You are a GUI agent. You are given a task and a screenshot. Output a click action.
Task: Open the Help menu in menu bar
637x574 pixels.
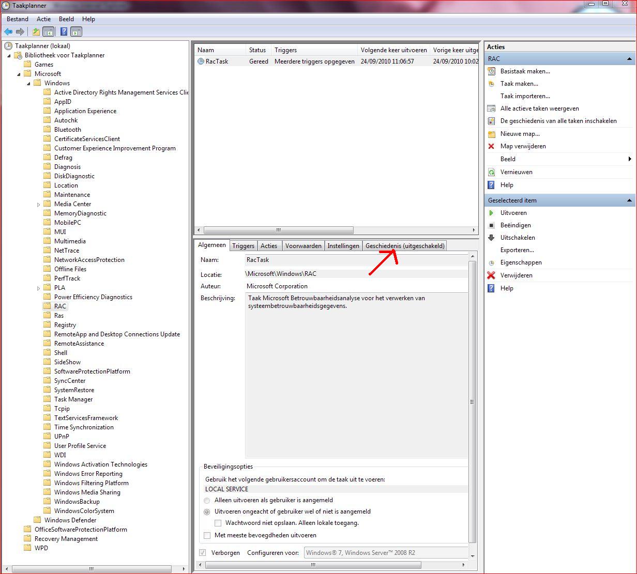pyautogui.click(x=89, y=19)
